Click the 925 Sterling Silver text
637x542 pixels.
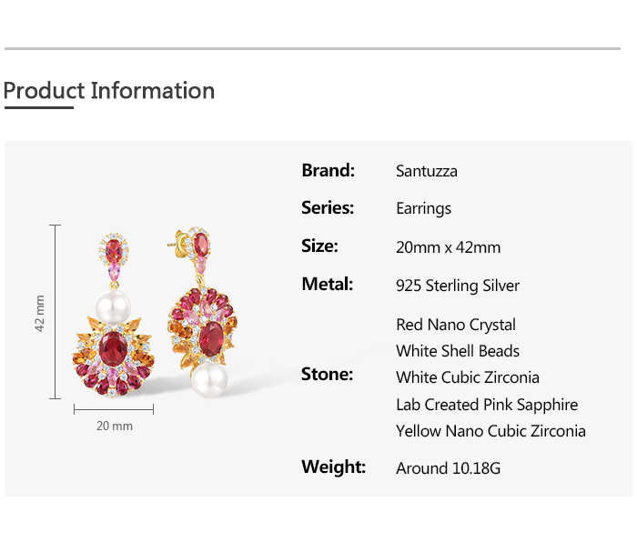(x=458, y=286)
